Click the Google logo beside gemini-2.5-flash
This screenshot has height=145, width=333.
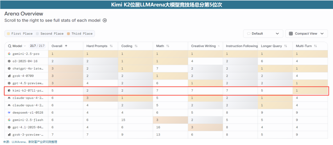click(9, 120)
